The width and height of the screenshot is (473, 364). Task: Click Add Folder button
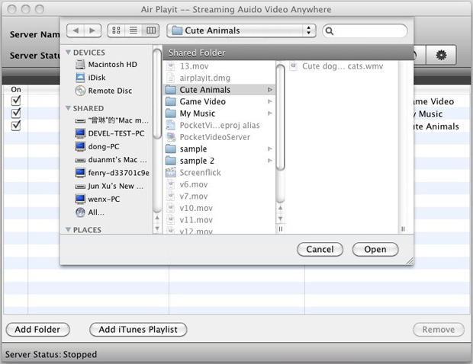(37, 330)
